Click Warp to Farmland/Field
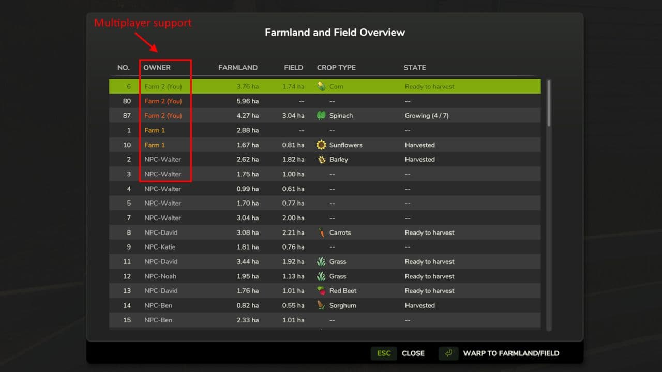 coord(511,353)
